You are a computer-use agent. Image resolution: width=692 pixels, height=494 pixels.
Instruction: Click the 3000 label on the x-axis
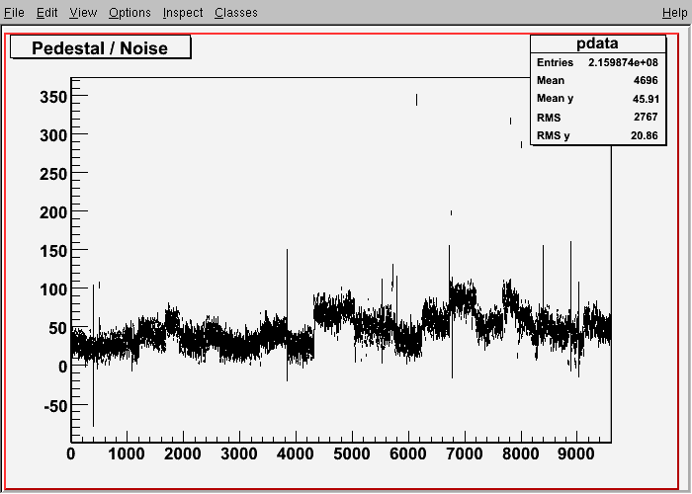[x=239, y=453]
